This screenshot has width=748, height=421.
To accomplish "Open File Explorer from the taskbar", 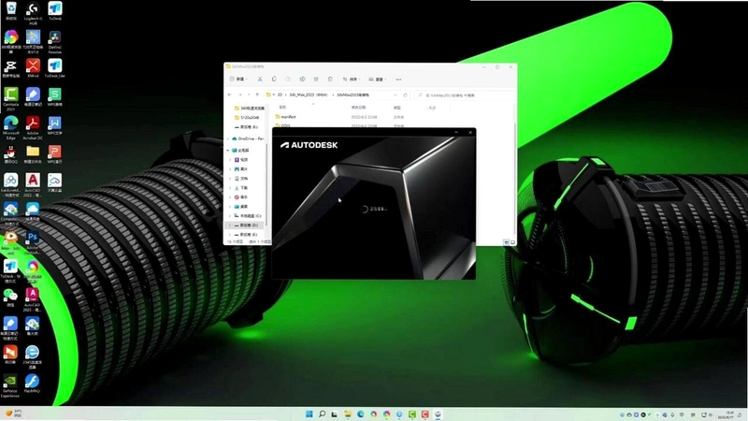I will (348, 414).
